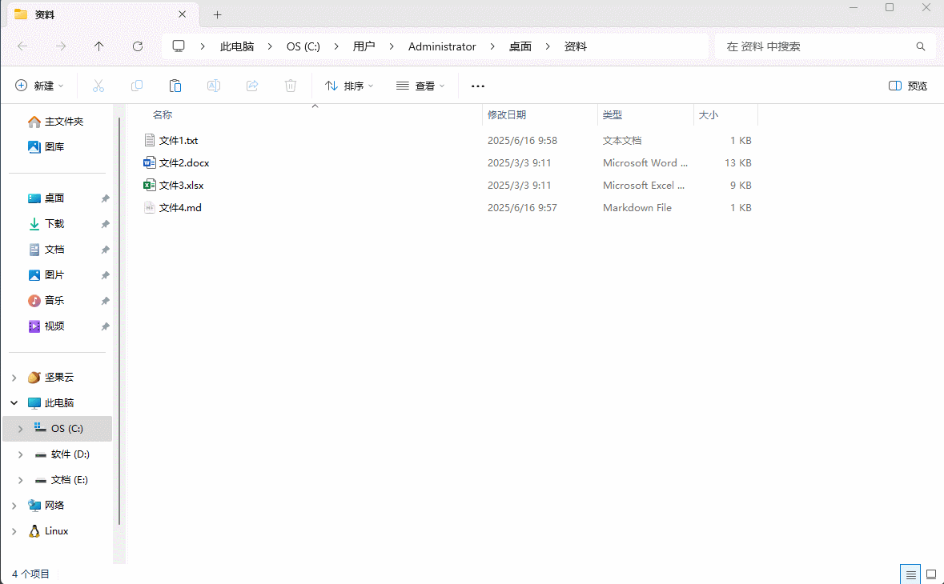Select the 文件3.xlsx Excel file
Image resolution: width=944 pixels, height=584 pixels.
coord(181,185)
